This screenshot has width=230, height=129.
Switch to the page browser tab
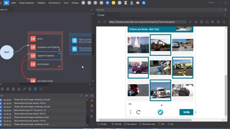pos(101,15)
